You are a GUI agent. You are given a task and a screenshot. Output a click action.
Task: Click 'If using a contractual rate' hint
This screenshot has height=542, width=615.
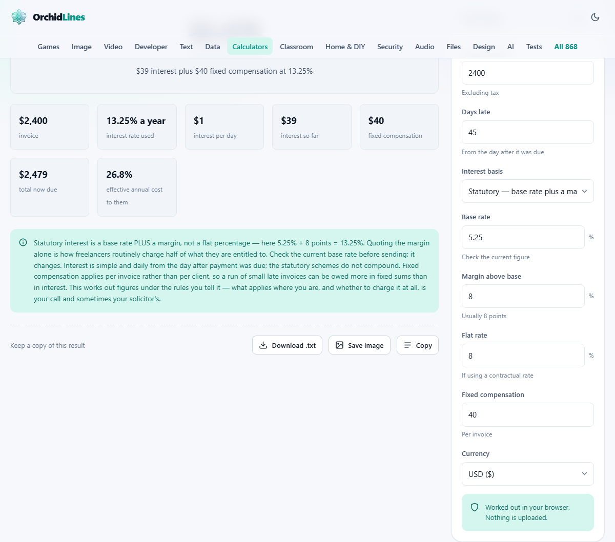pos(498,376)
